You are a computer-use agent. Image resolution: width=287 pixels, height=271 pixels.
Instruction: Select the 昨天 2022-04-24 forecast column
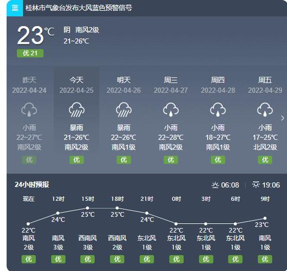[29, 120]
